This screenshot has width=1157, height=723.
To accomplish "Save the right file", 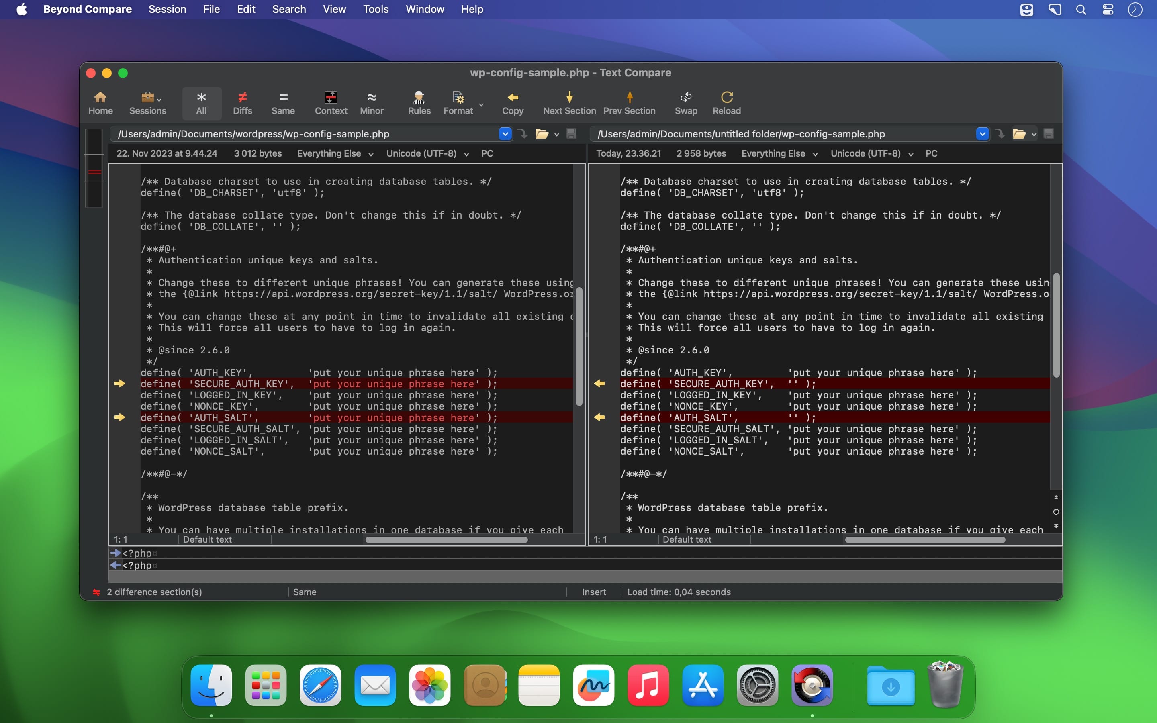I will [x=1049, y=134].
